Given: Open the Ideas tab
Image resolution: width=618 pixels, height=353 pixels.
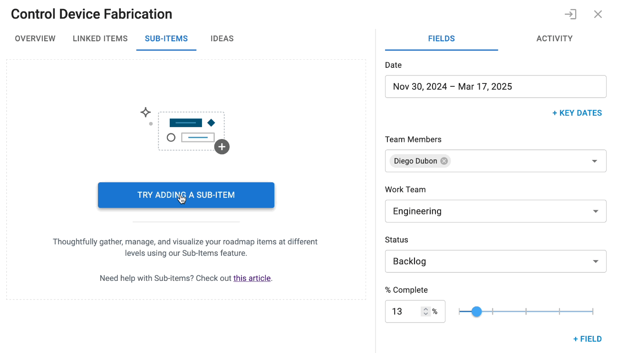Looking at the screenshot, I should 222,38.
